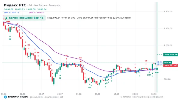The height and width of the screenshot is (100, 178).
Task: Click the open value O 891.60
Action: (x=9, y=9)
